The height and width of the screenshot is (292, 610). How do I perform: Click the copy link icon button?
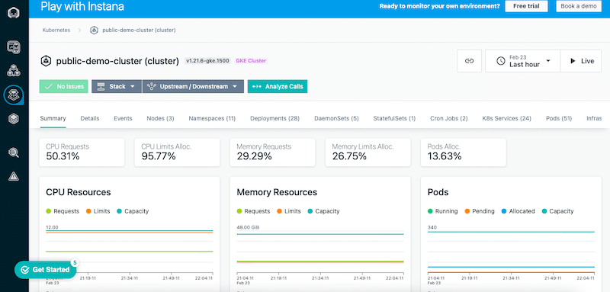tap(469, 61)
